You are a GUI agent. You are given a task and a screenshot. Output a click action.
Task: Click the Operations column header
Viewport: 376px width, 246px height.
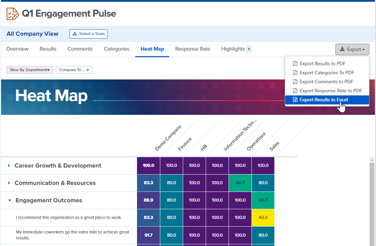point(256,141)
